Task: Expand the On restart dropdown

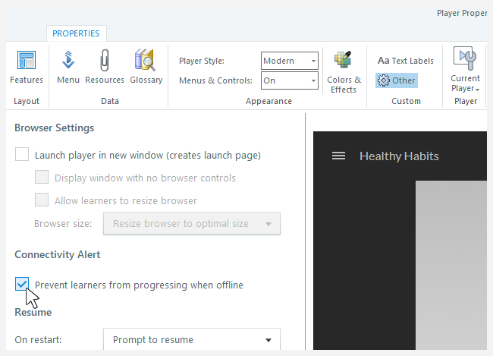Action: (192, 339)
